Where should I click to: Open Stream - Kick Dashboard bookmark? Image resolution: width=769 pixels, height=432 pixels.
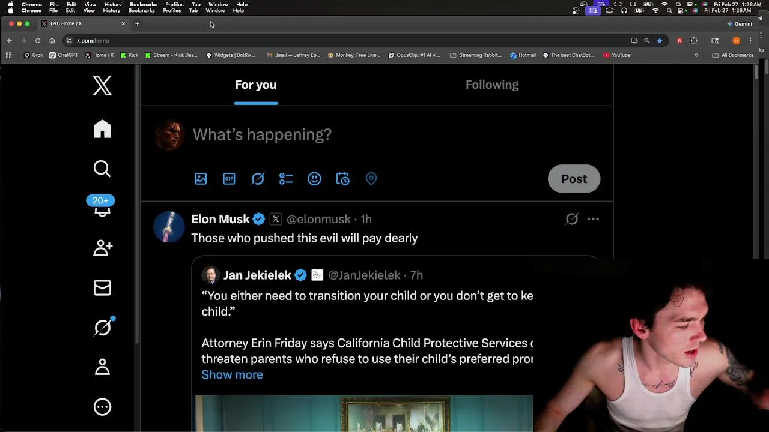pyautogui.click(x=171, y=55)
